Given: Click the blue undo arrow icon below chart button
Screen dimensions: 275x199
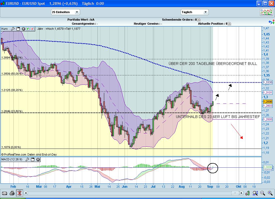Looking at the screenshot, I should 271,22.
